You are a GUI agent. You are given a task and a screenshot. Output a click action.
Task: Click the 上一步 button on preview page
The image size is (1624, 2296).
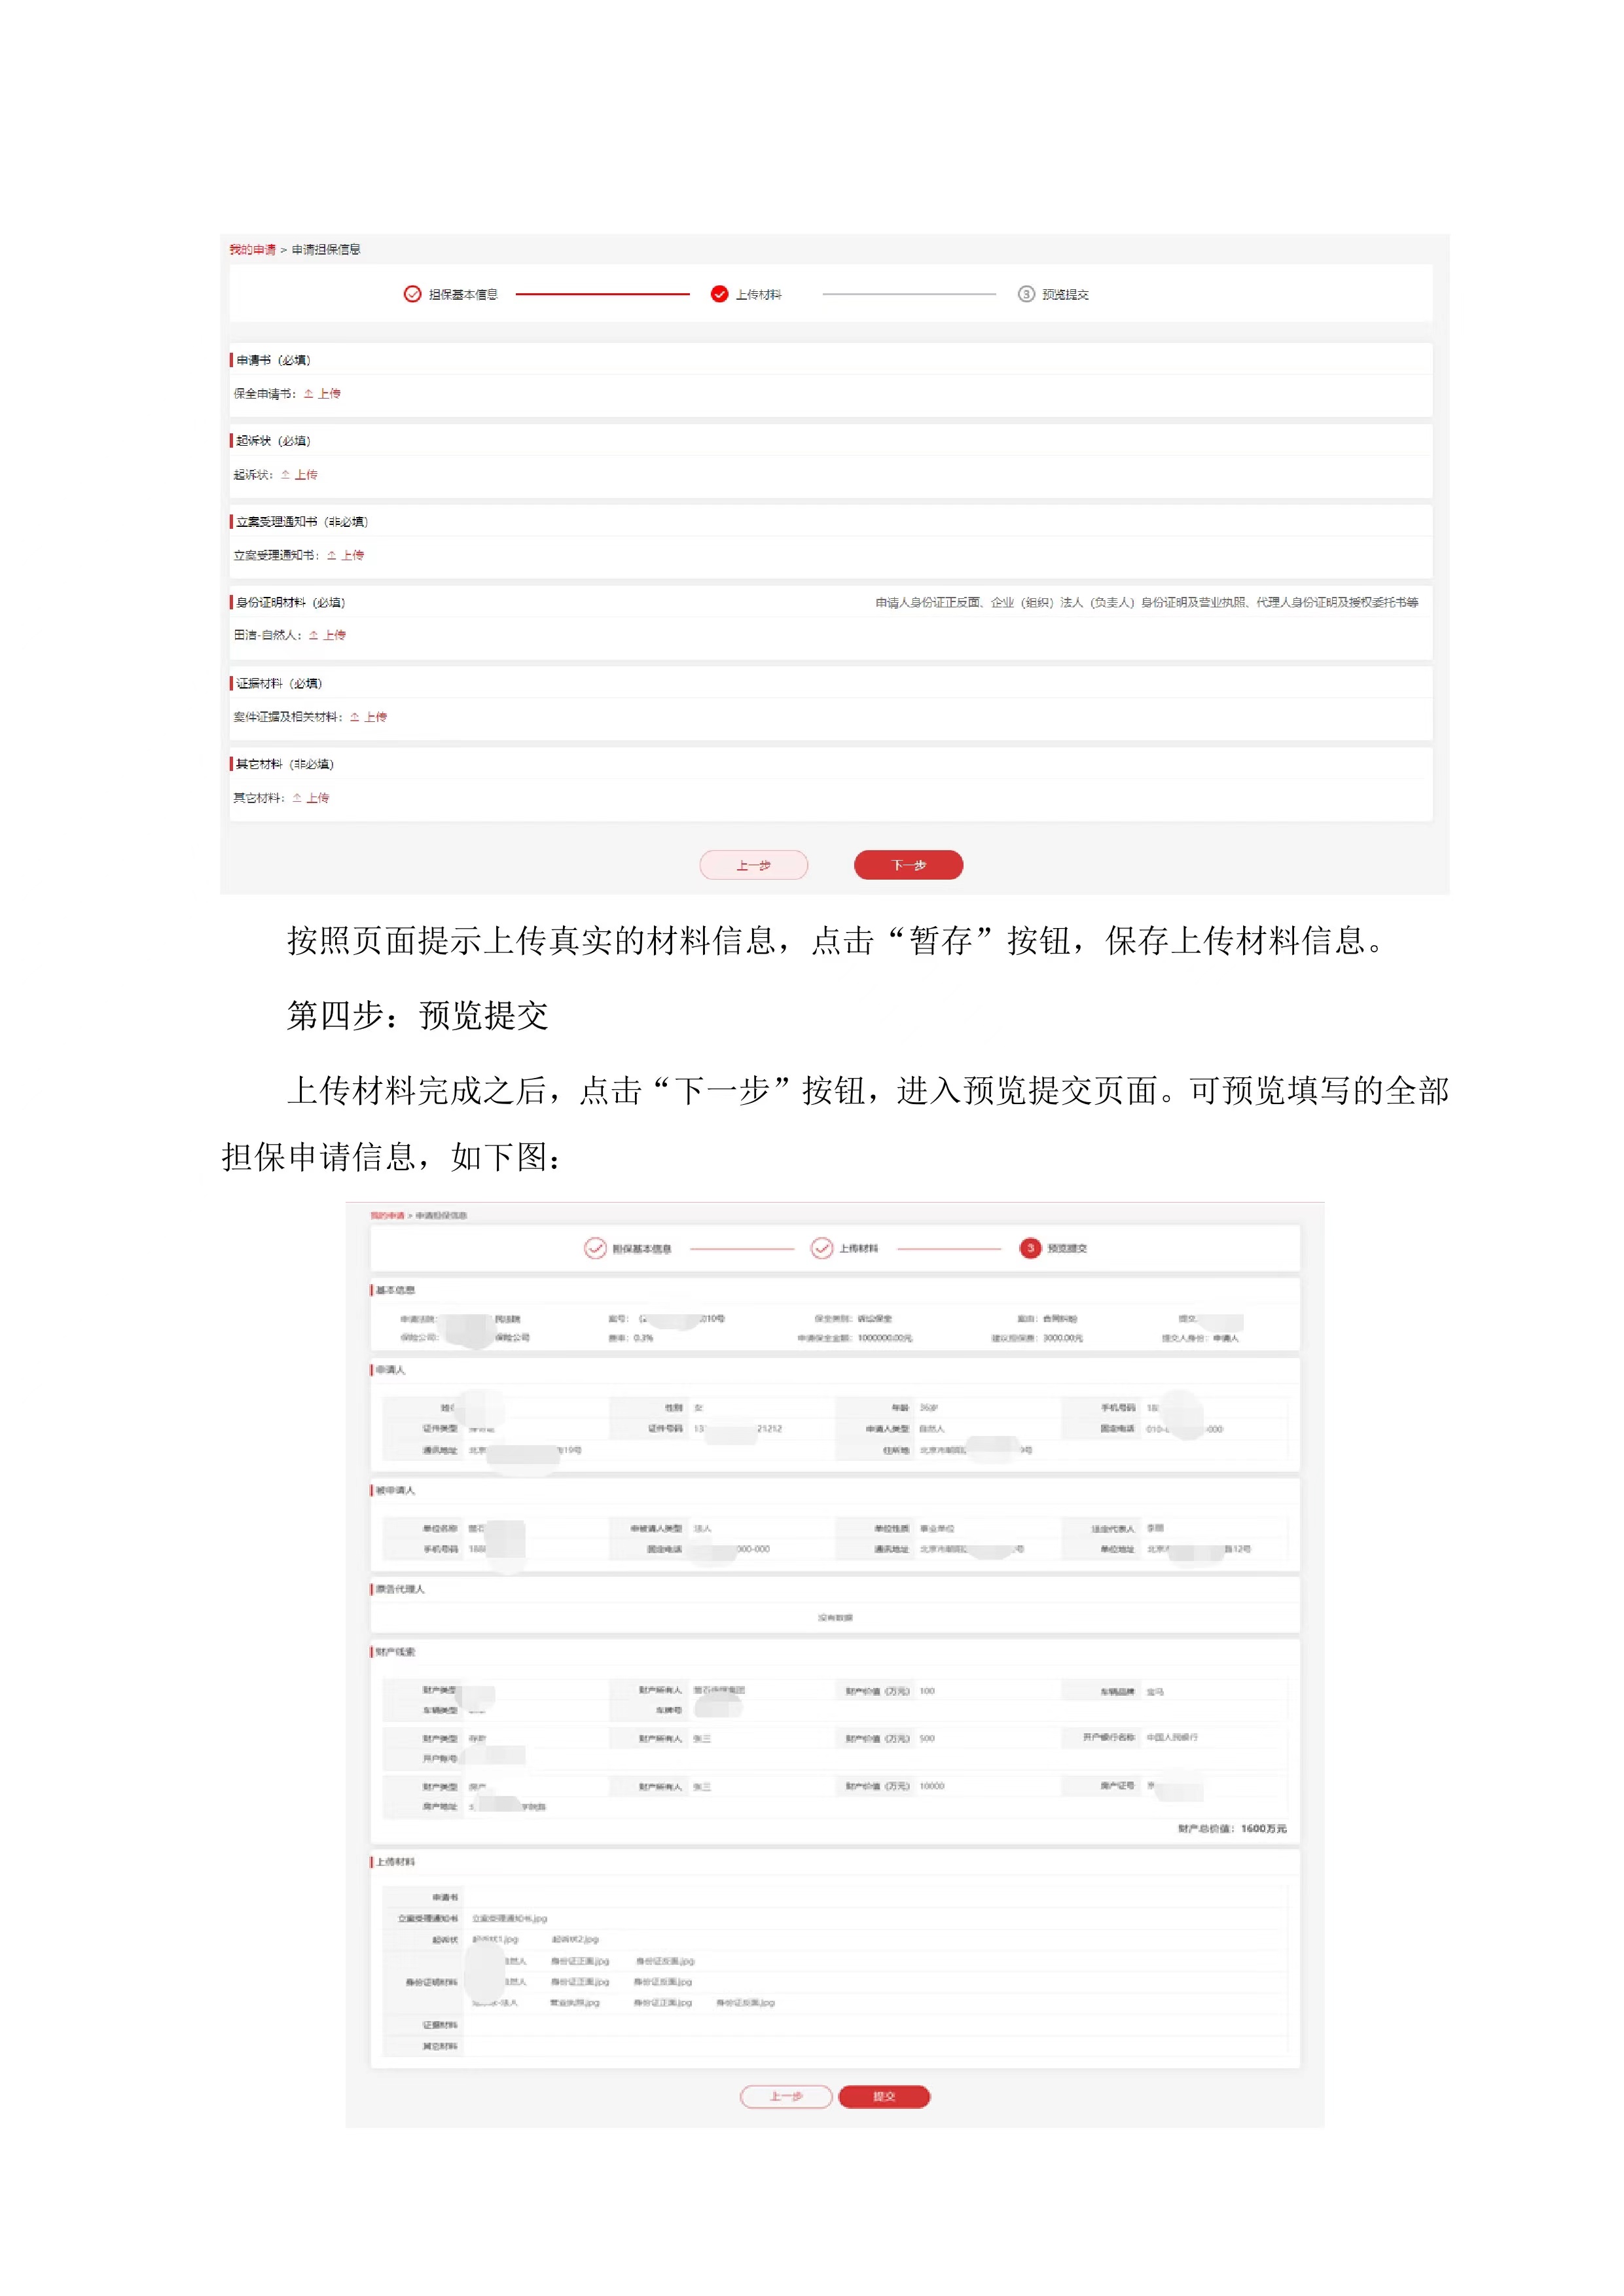[786, 2096]
